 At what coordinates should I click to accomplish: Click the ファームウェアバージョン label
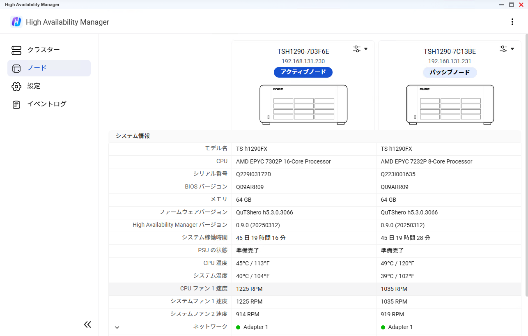[x=193, y=212]
